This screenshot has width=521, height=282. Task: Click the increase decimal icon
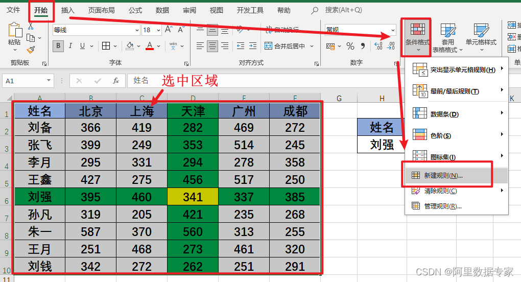click(378, 46)
